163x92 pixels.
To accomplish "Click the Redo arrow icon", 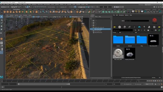I will [20, 7].
